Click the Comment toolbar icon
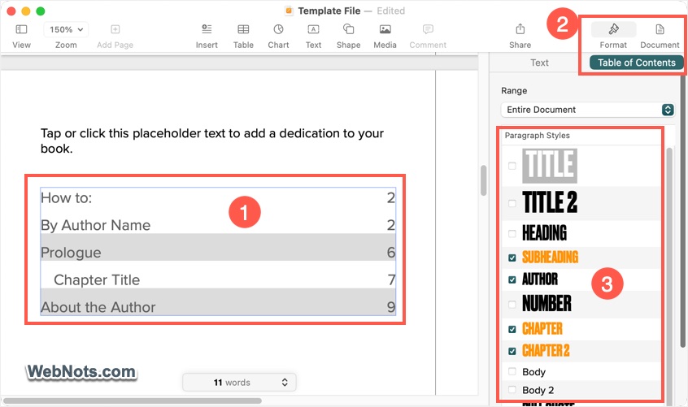 coord(428,29)
